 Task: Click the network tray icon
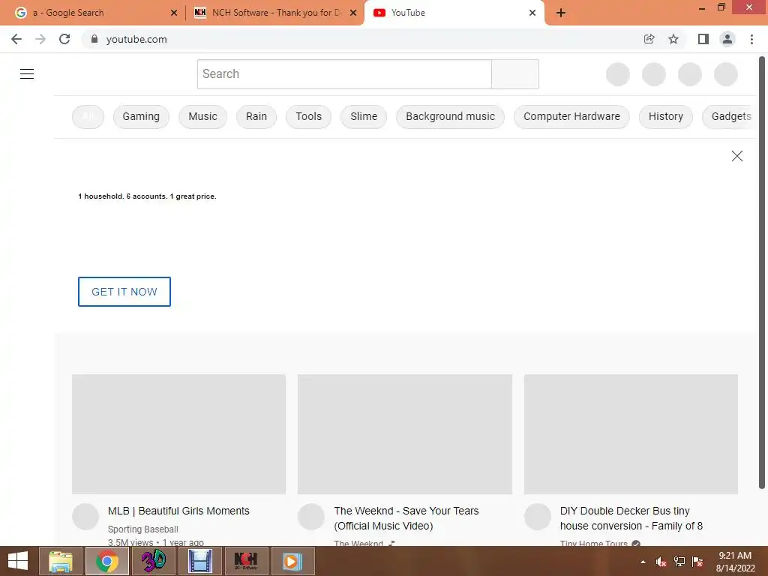click(679, 562)
